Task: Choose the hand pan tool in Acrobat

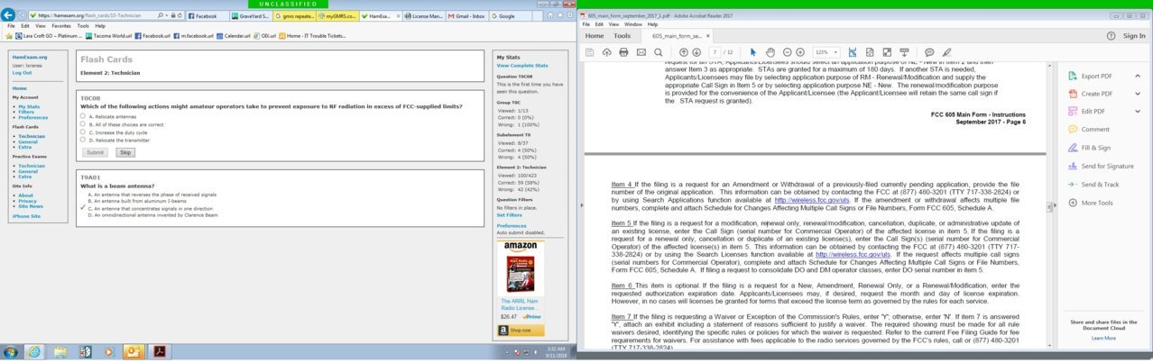Action: coord(770,52)
